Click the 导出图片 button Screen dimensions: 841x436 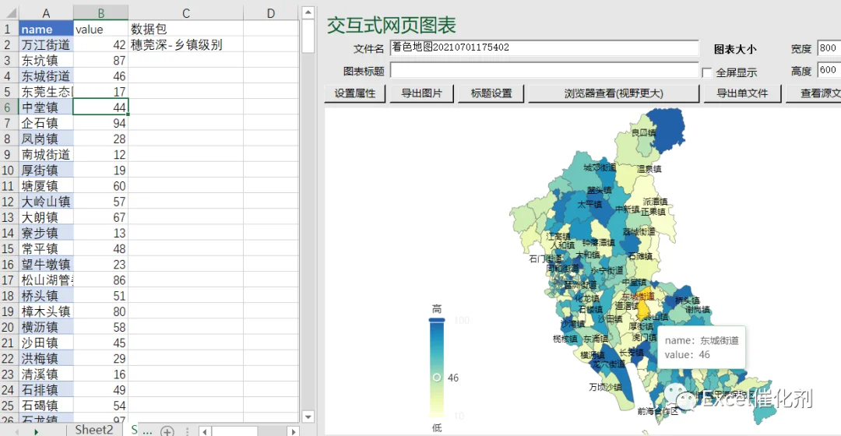(422, 93)
